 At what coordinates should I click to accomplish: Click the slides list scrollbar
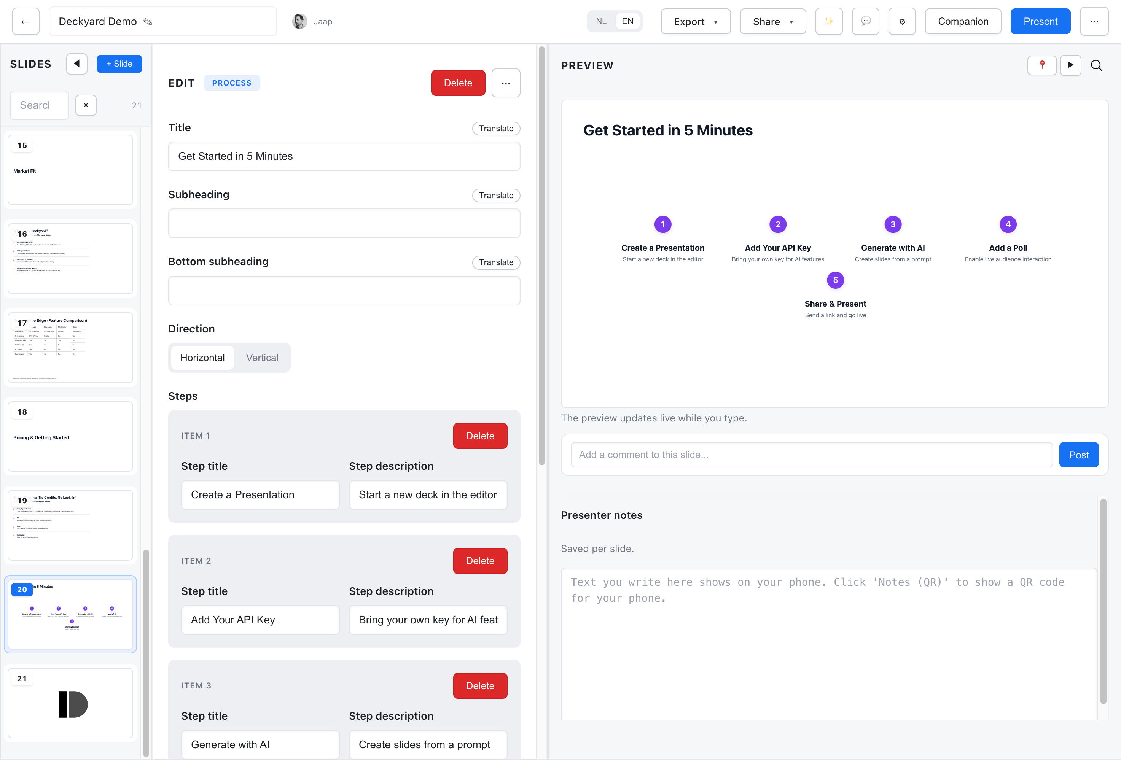click(146, 653)
